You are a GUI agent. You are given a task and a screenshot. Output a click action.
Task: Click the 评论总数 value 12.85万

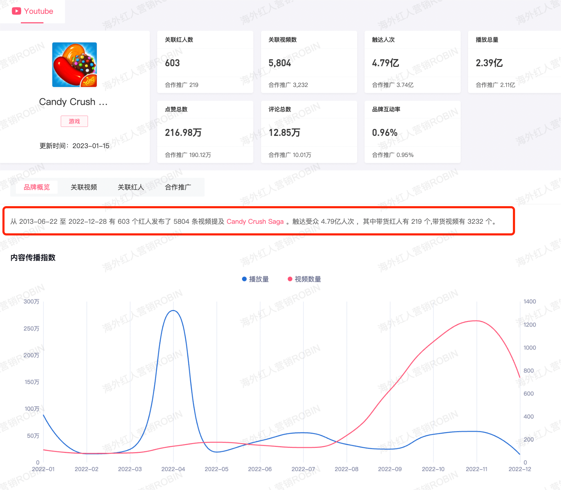284,133
